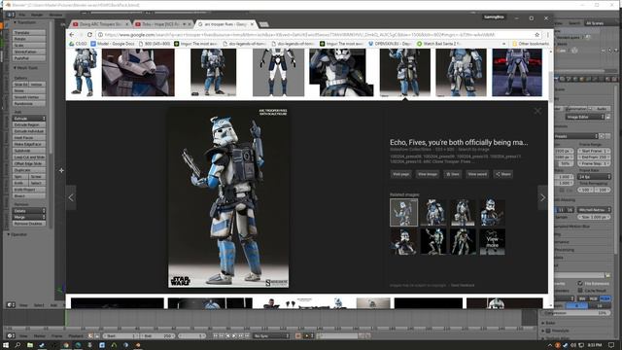Open the Render menu in Blender
This screenshot has width=622, height=350.
(x=37, y=15)
